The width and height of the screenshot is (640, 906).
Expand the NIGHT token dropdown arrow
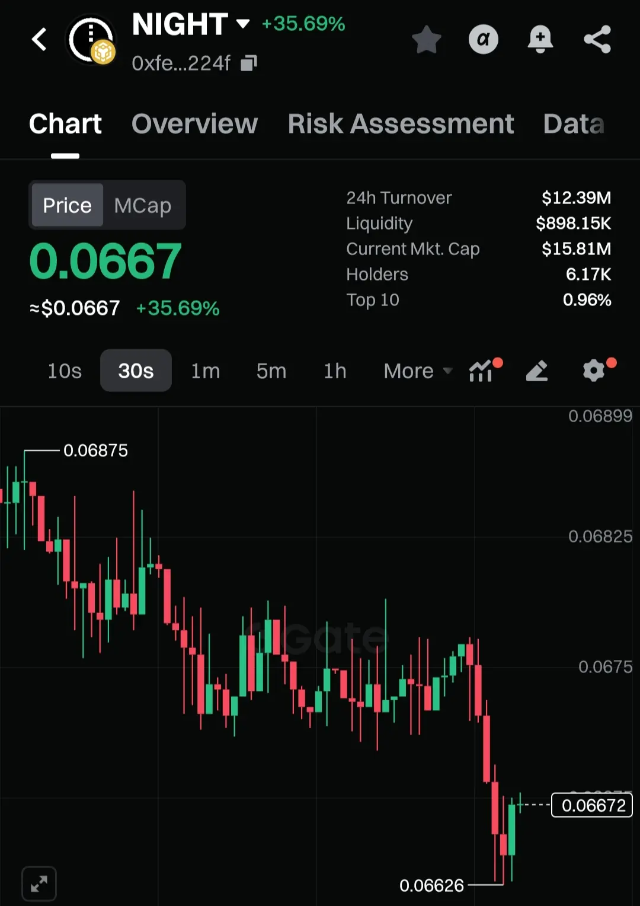[x=242, y=24]
